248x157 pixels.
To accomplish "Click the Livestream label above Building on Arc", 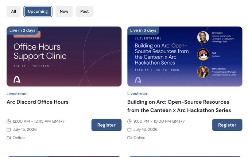I will coord(138,93).
